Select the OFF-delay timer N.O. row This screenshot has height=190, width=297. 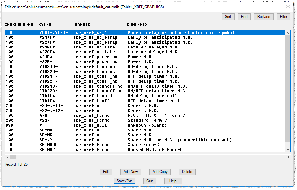pyautogui.click(x=145, y=76)
